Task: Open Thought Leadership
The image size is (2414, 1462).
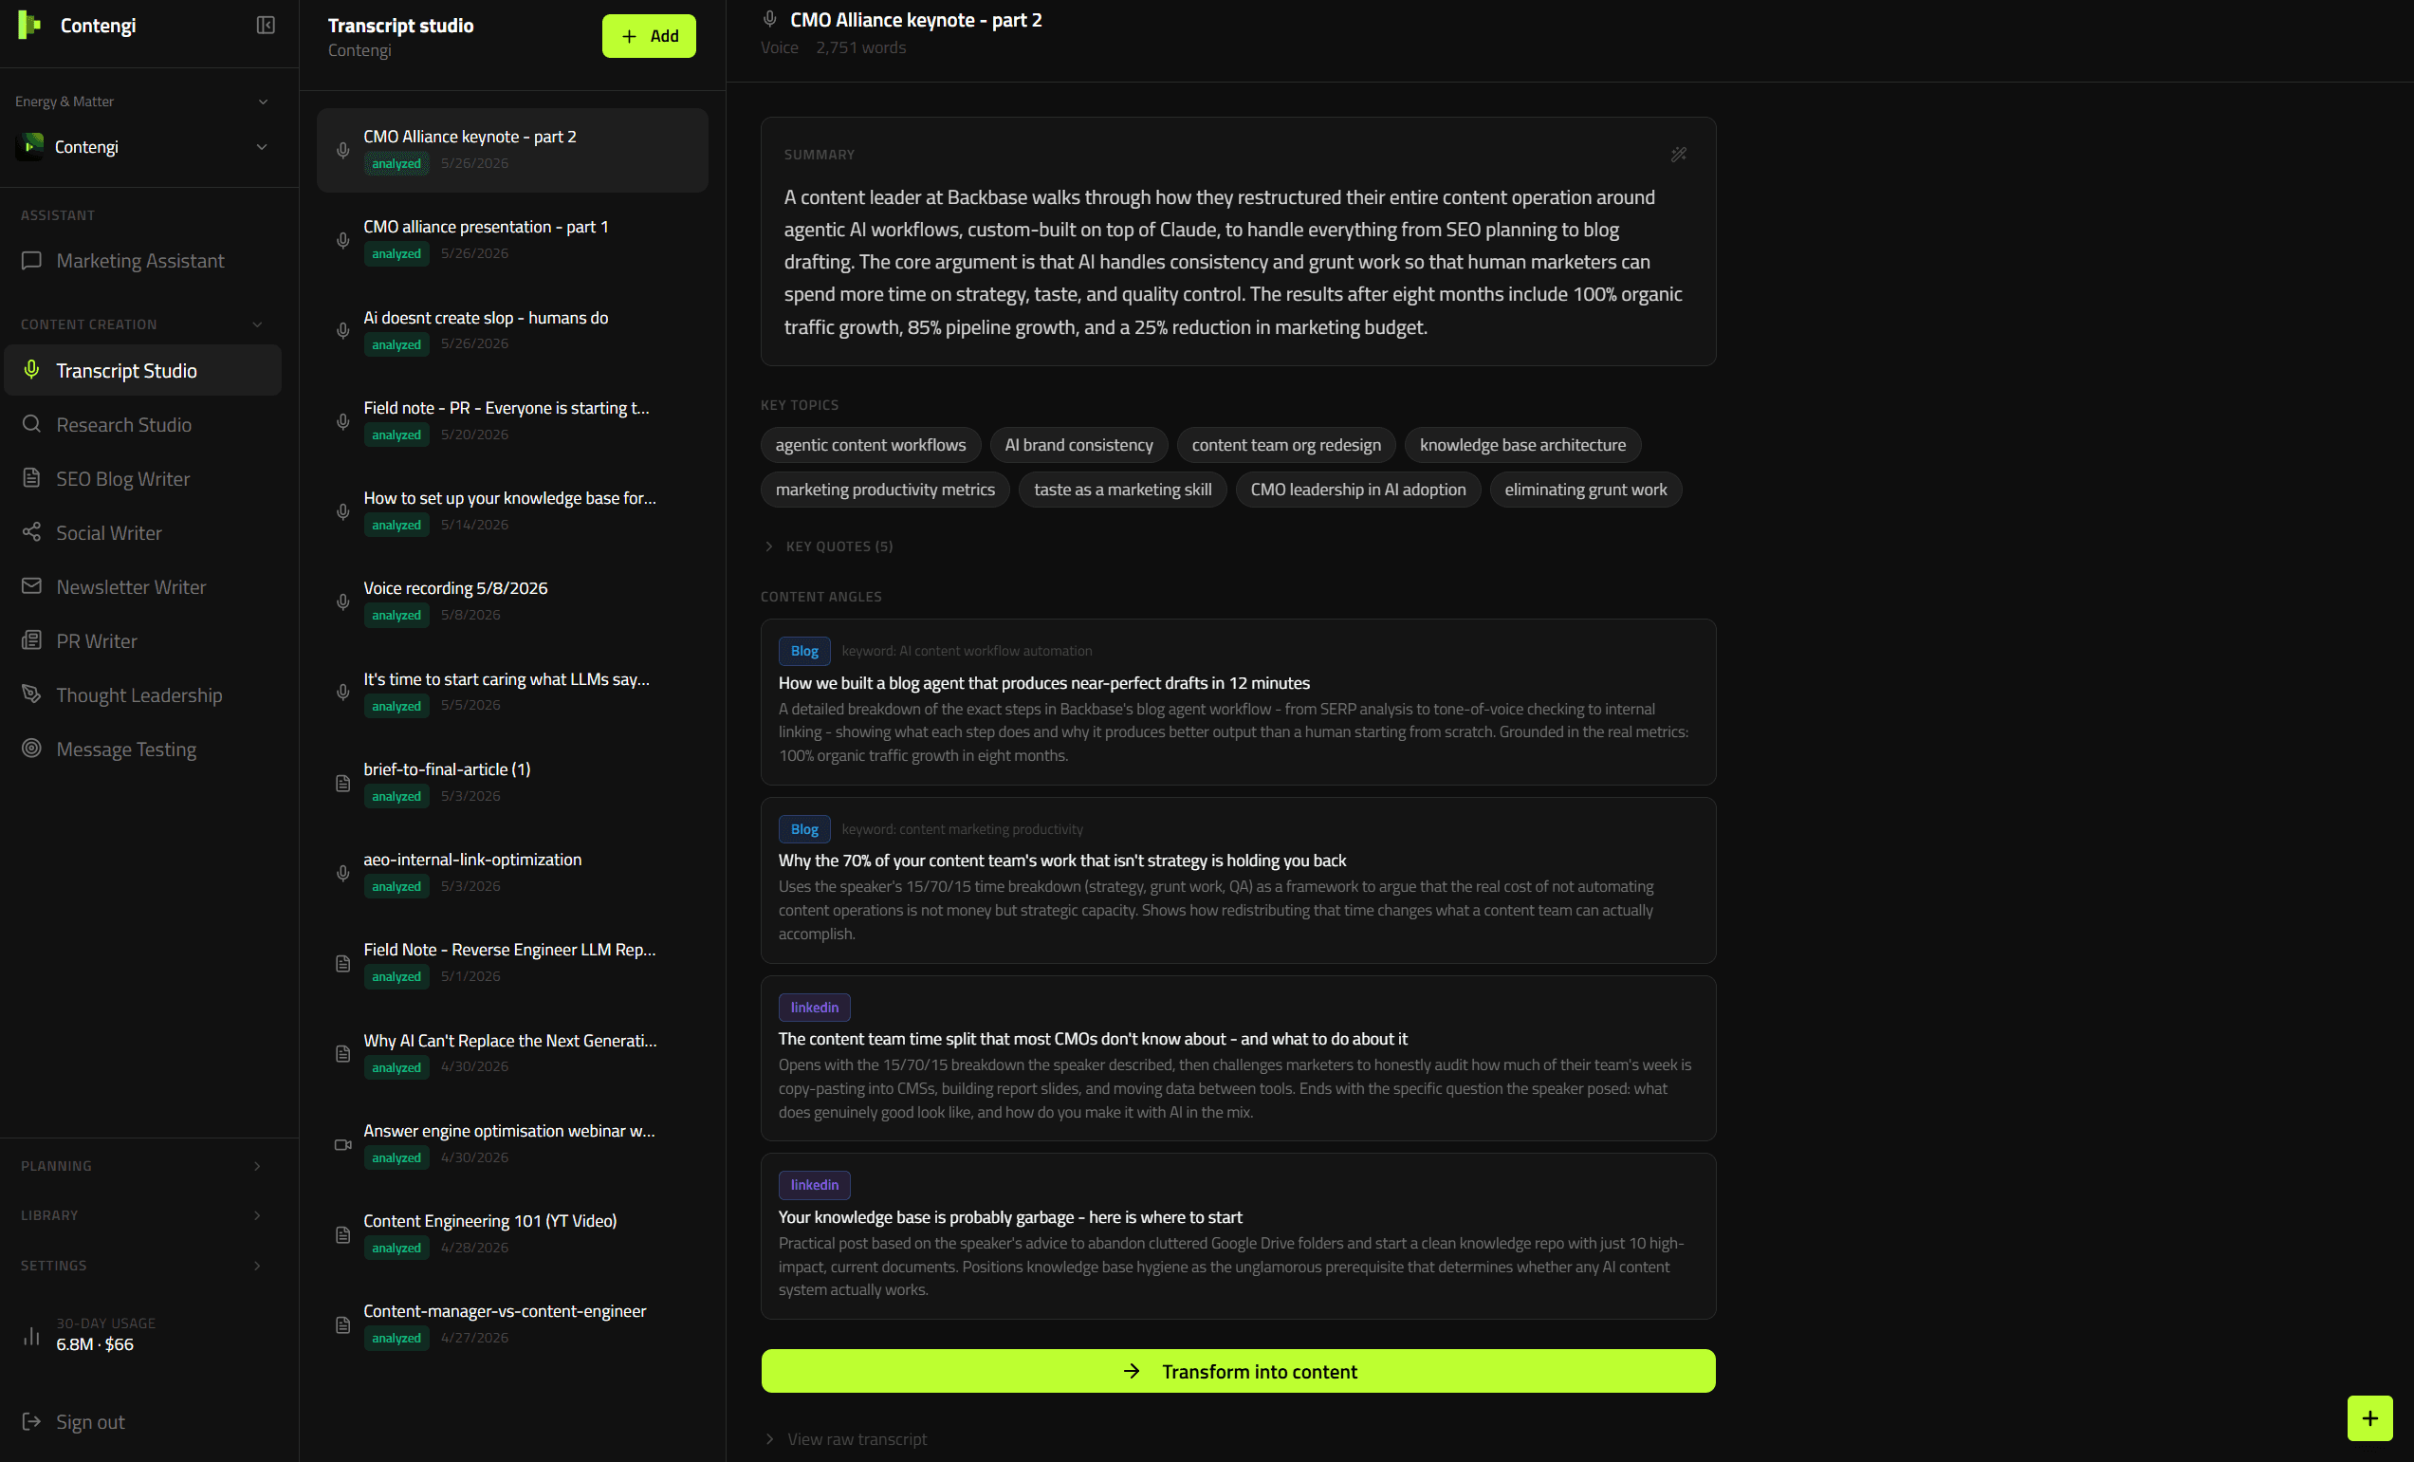Action: (x=143, y=694)
